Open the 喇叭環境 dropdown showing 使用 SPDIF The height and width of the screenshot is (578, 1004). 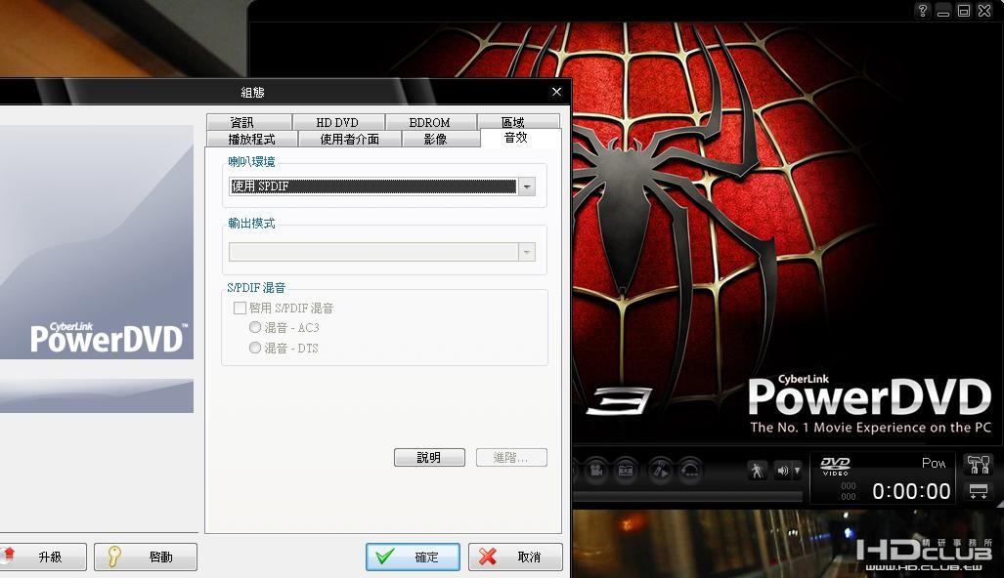[381, 186]
